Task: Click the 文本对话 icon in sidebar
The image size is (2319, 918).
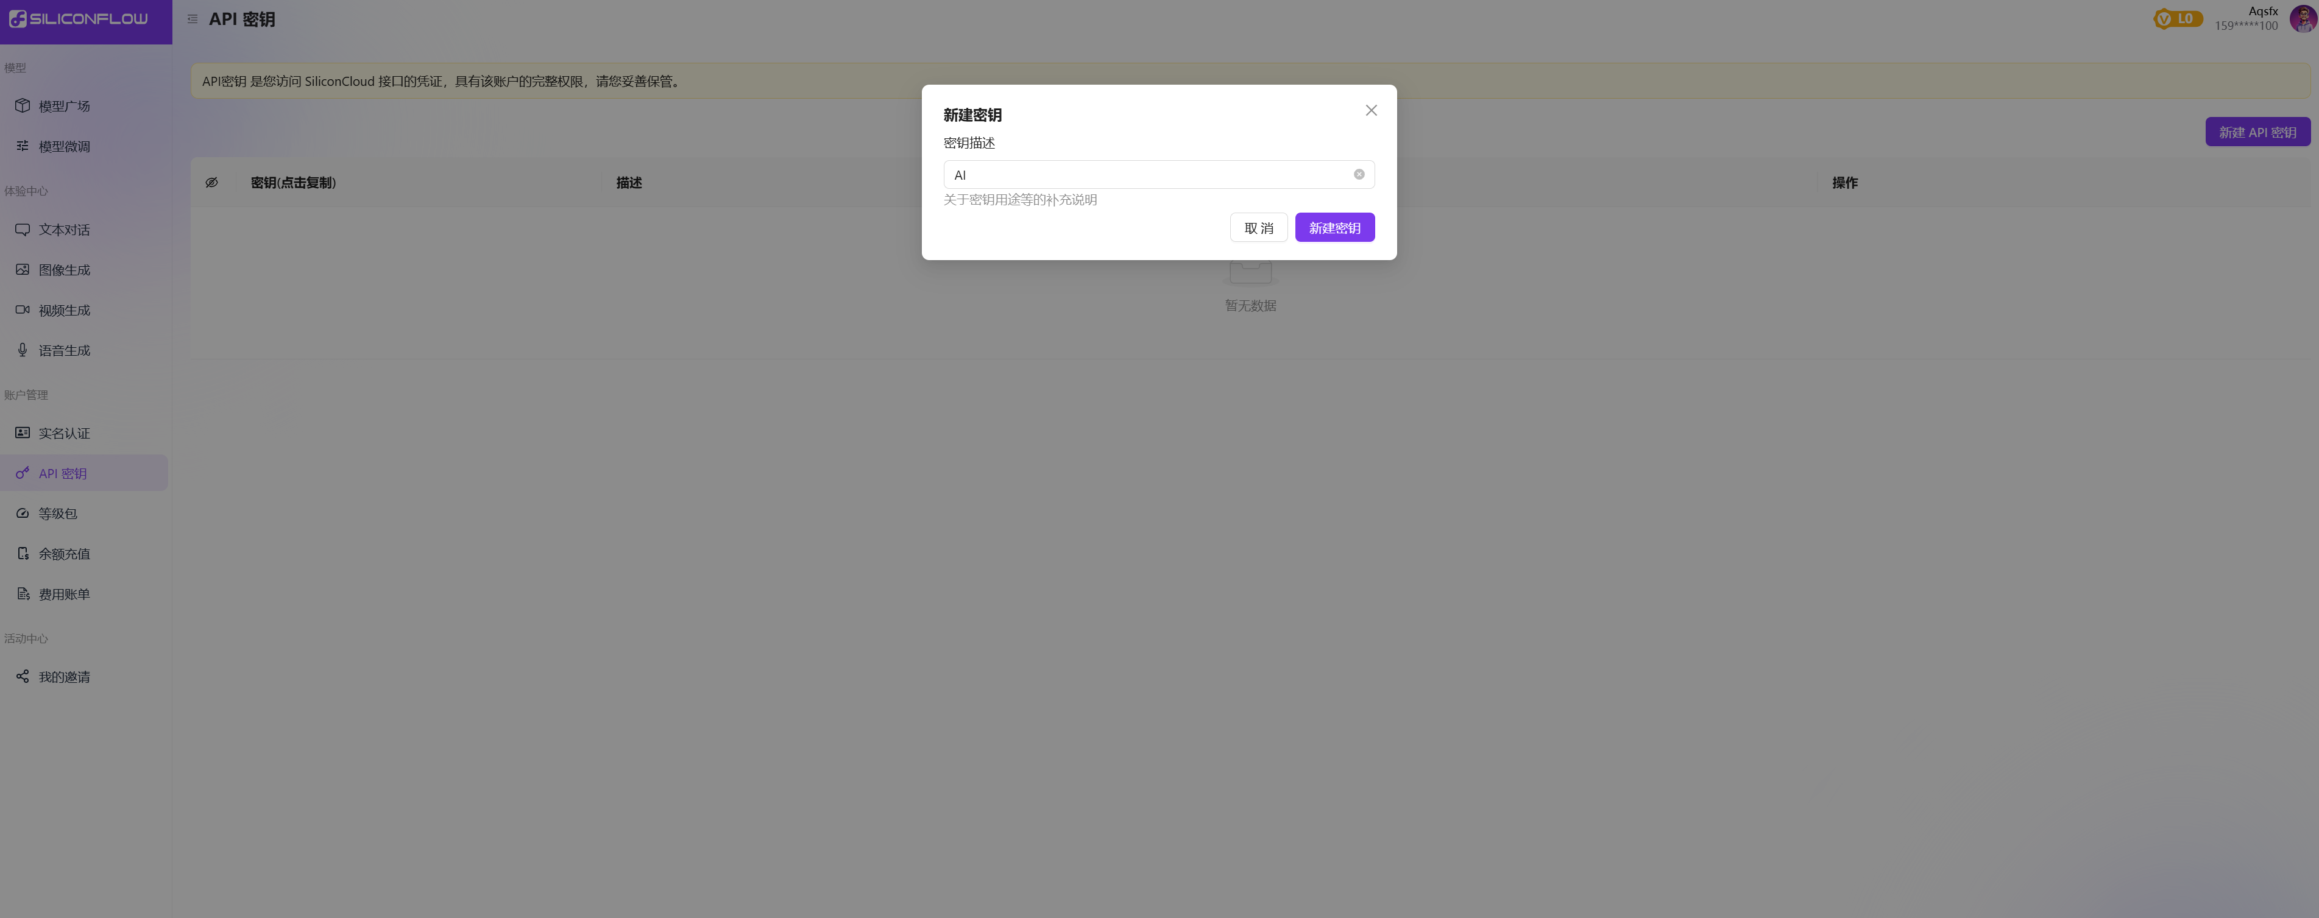Action: pos(22,229)
